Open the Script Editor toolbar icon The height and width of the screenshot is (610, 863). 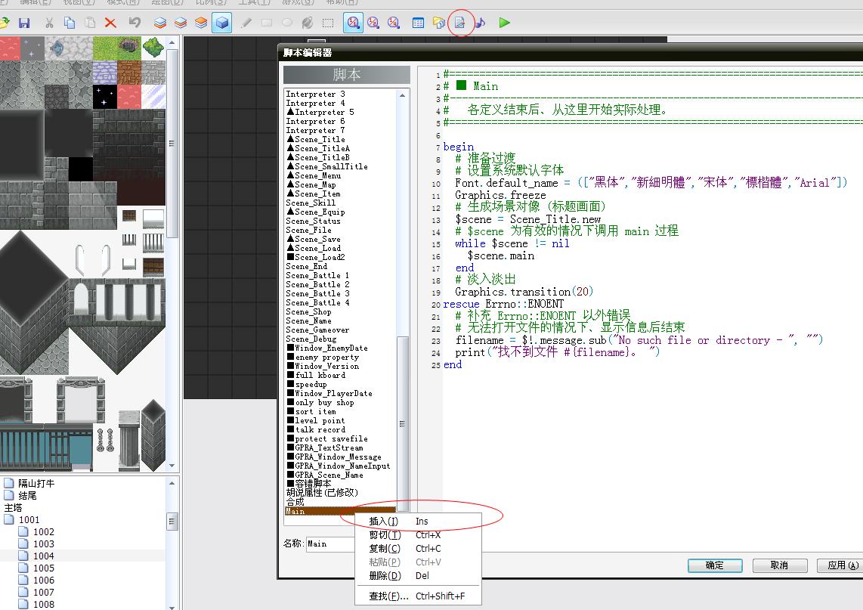459,23
